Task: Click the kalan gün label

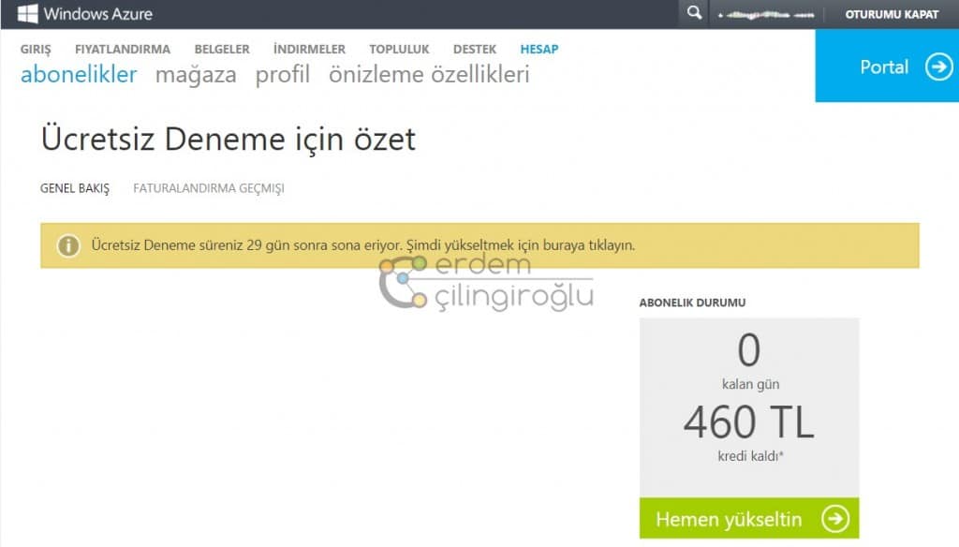Action: (750, 384)
